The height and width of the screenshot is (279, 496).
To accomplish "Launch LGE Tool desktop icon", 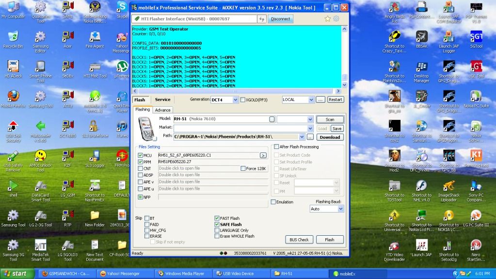I will (476, 69).
